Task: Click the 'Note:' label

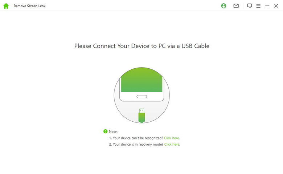Action: click(114, 131)
